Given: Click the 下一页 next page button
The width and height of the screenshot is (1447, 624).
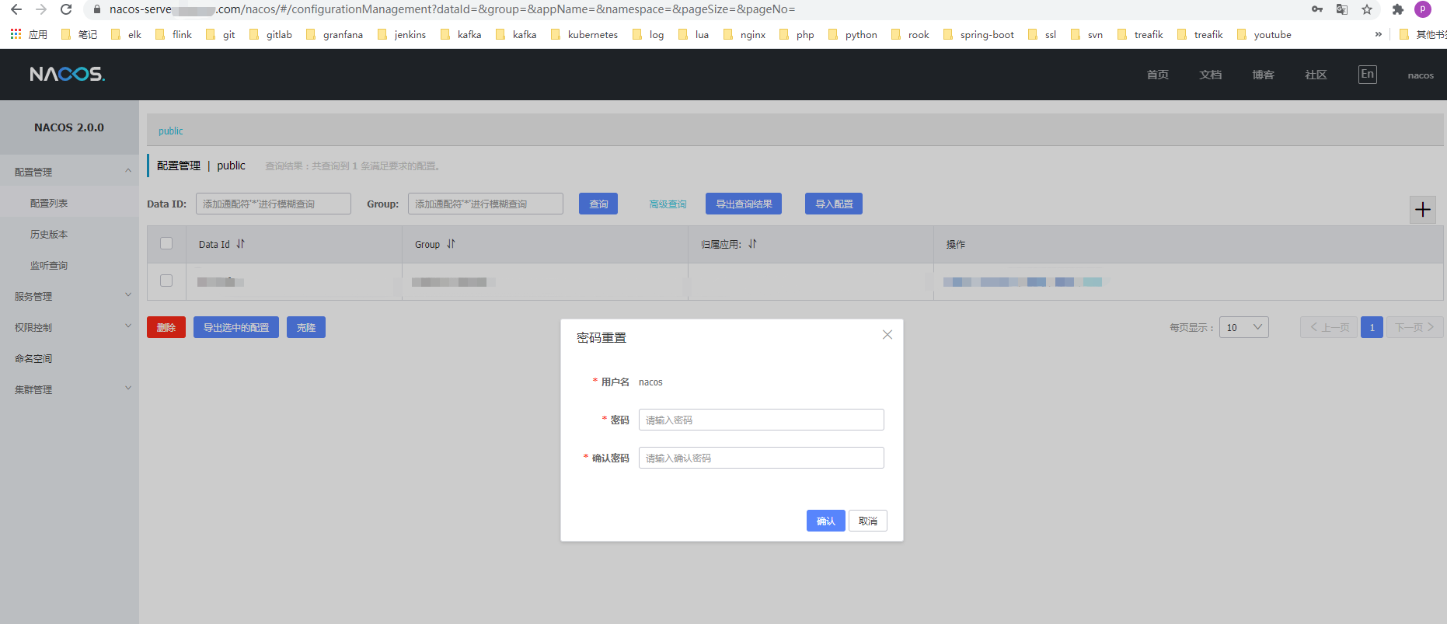Looking at the screenshot, I should click(1414, 327).
